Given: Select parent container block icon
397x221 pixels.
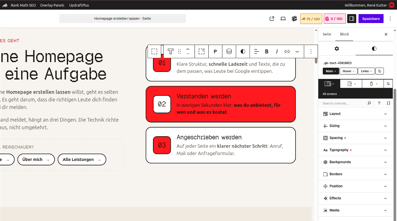Looking at the screenshot, I should [x=154, y=51].
